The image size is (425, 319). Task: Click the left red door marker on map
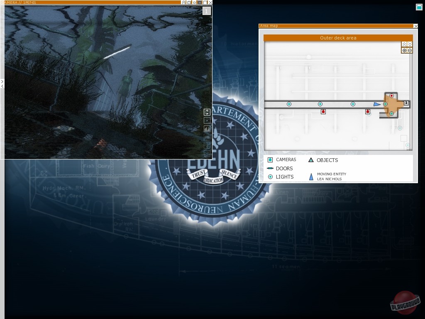[x=323, y=111]
